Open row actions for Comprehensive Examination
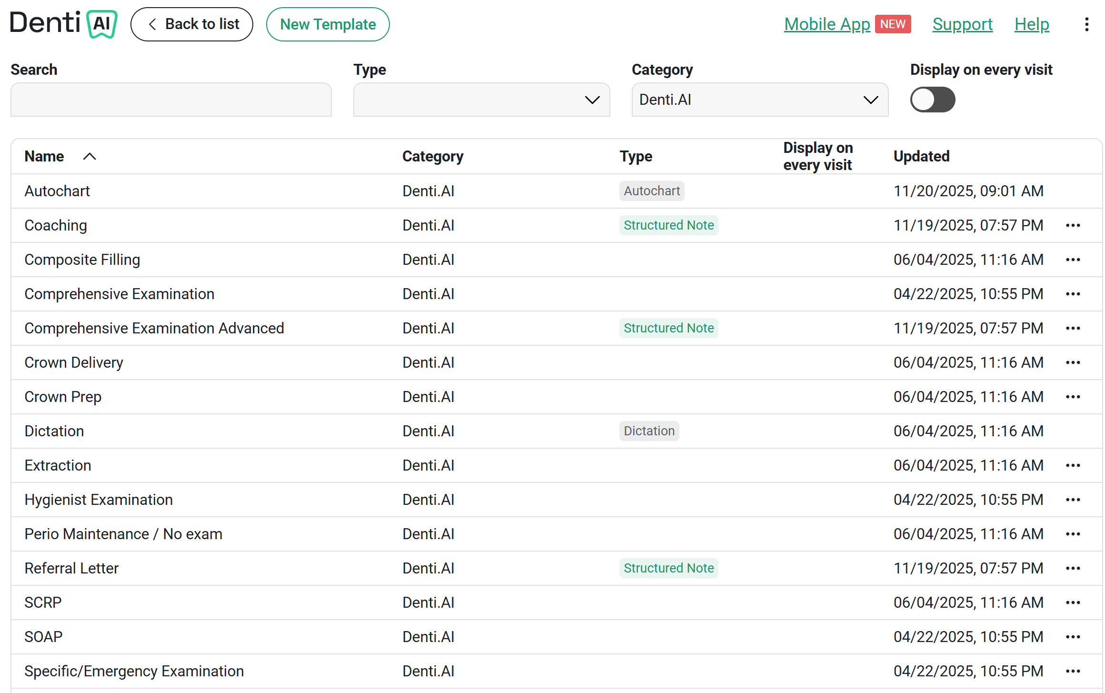 [1073, 294]
